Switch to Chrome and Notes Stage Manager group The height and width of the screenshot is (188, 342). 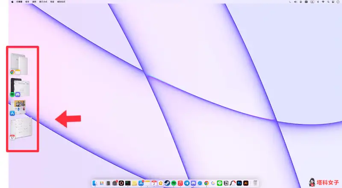click(x=19, y=64)
